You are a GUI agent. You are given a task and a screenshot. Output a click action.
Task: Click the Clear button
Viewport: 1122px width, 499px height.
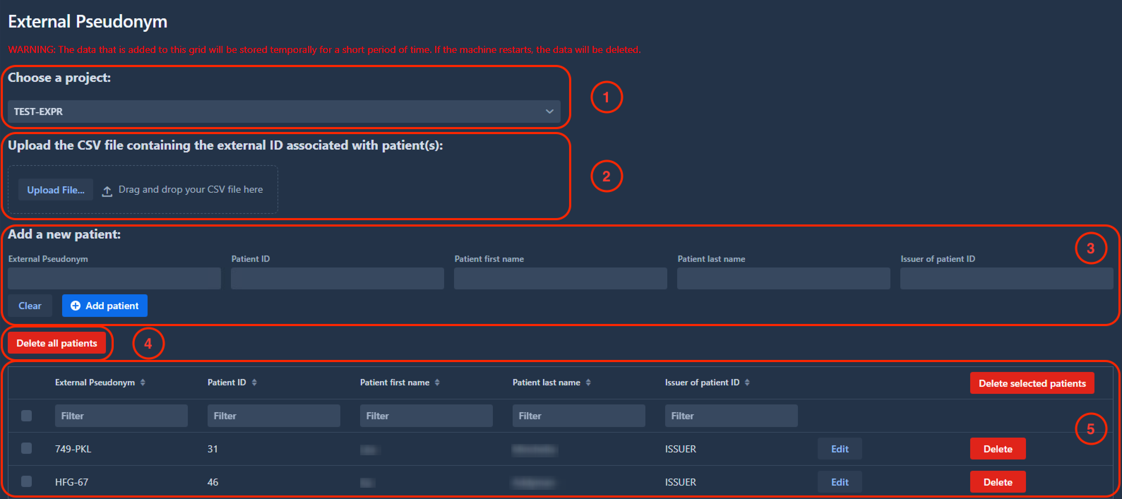tap(30, 306)
